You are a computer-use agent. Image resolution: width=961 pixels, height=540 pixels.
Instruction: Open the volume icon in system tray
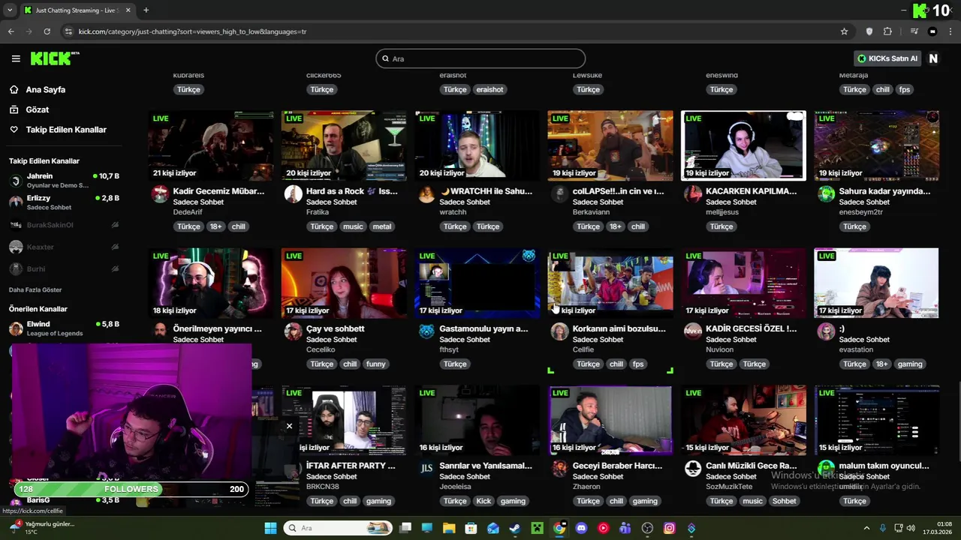[911, 528]
